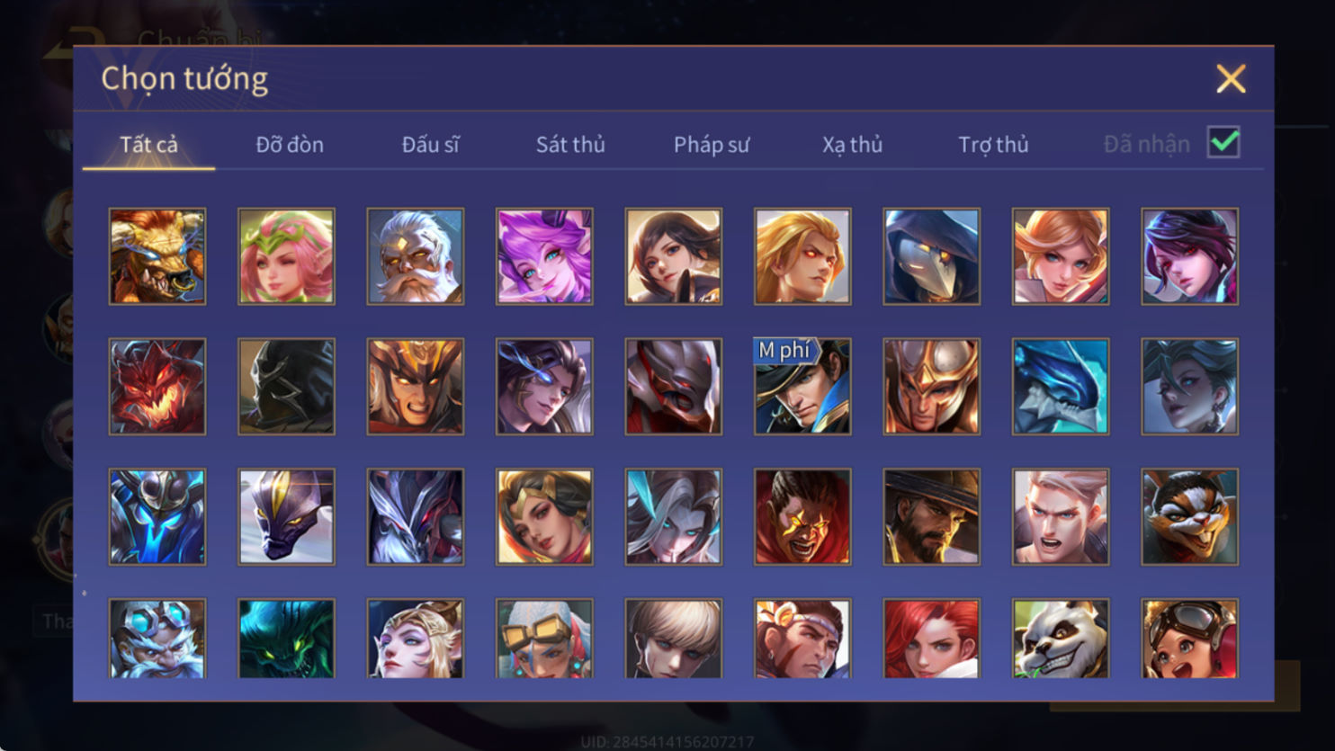
Task: Show the "Xạ thủ" hero category
Action: pyautogui.click(x=852, y=144)
